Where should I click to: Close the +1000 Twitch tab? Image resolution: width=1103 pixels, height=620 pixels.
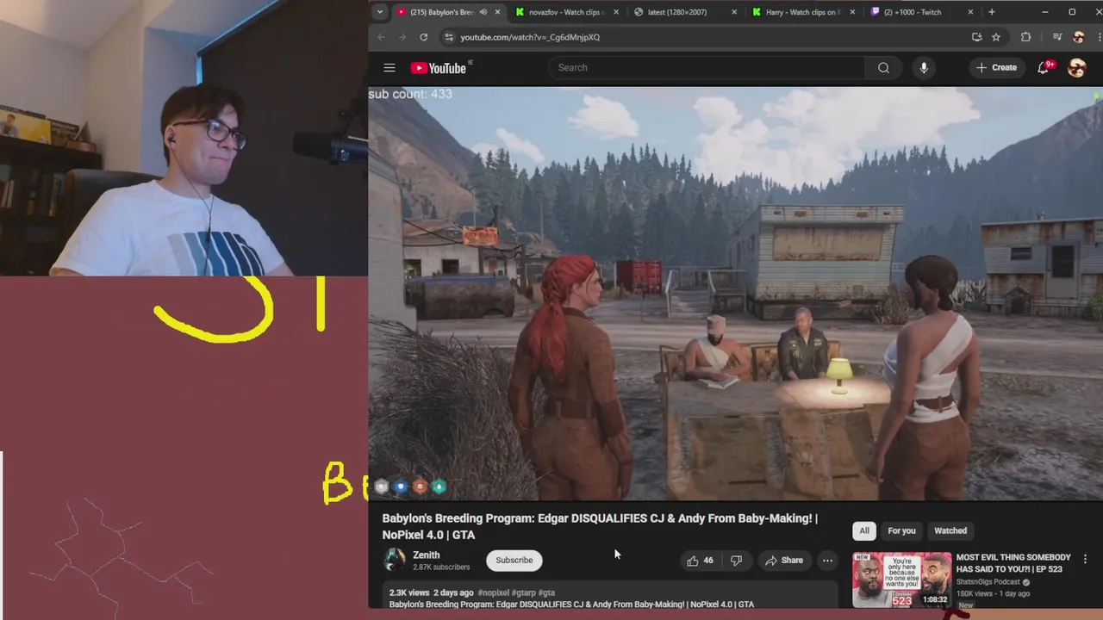click(970, 12)
